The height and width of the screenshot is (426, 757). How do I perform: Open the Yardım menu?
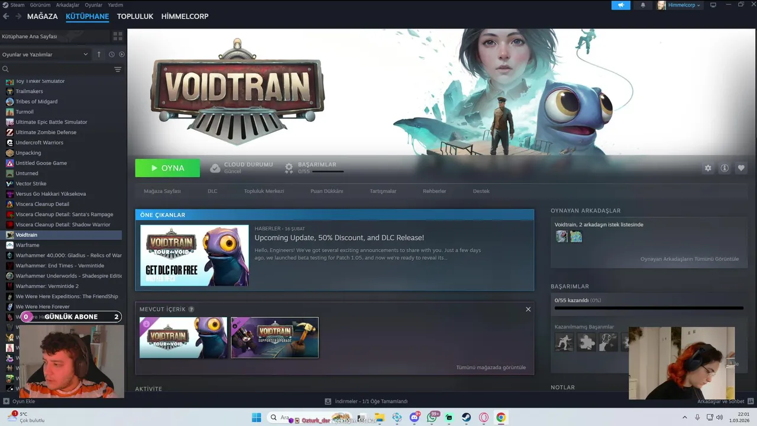[x=115, y=5]
